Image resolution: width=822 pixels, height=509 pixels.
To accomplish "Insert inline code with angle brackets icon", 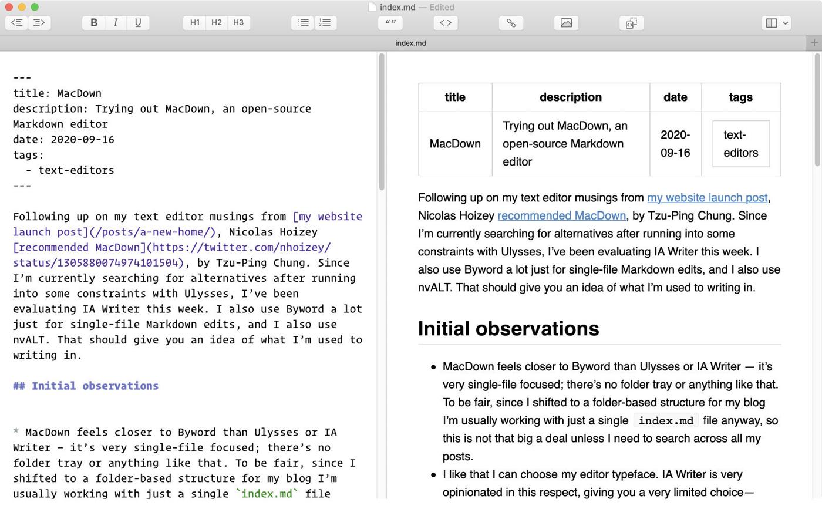I will [446, 23].
